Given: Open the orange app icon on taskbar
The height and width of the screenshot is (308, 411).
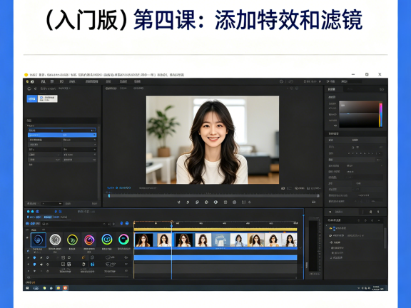Looking at the screenshot, I should coord(65,288).
